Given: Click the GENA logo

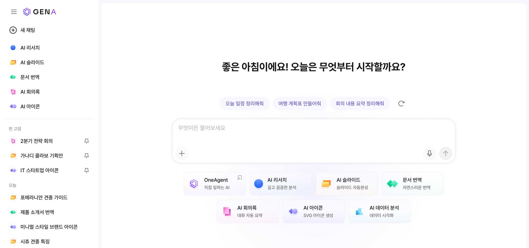Looking at the screenshot, I should coord(40,12).
